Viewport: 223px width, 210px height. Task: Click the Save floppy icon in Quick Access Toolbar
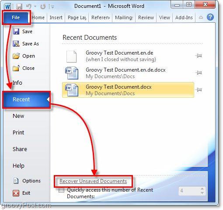19,7
